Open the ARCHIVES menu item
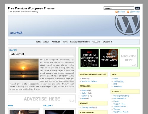The height and width of the screenshot is (114, 148). pyautogui.click(x=56, y=42)
